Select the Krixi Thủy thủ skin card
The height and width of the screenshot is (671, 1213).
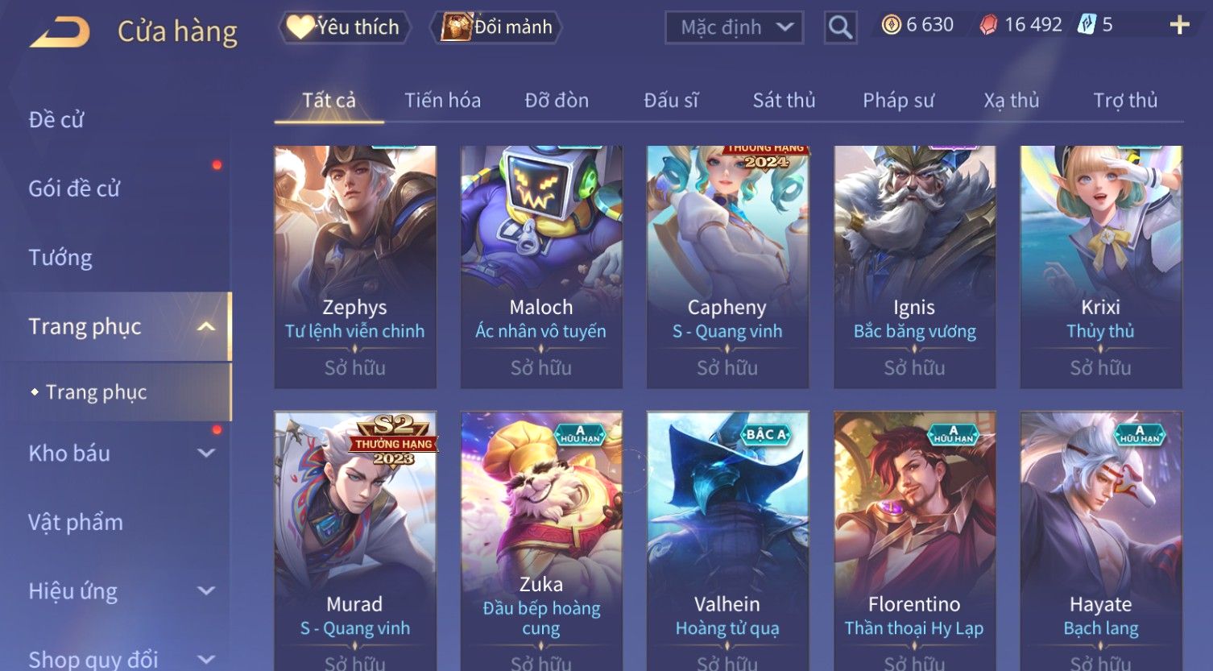[1101, 267]
